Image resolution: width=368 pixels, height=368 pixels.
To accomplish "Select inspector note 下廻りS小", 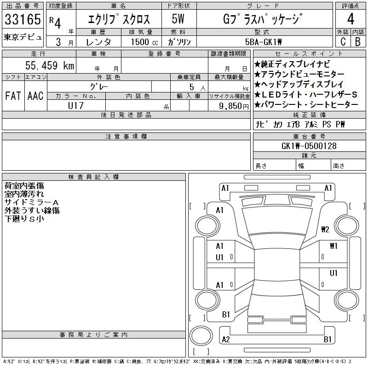I will point(24,218).
